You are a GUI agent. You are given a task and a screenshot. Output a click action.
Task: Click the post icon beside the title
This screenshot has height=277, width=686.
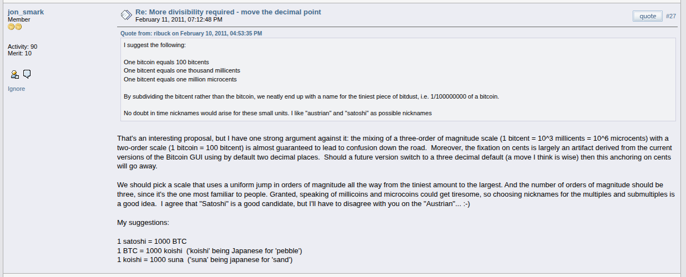pos(126,15)
